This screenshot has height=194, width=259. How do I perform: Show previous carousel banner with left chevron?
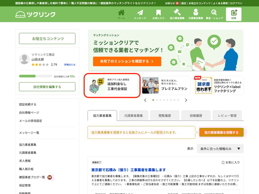tap(145, 100)
